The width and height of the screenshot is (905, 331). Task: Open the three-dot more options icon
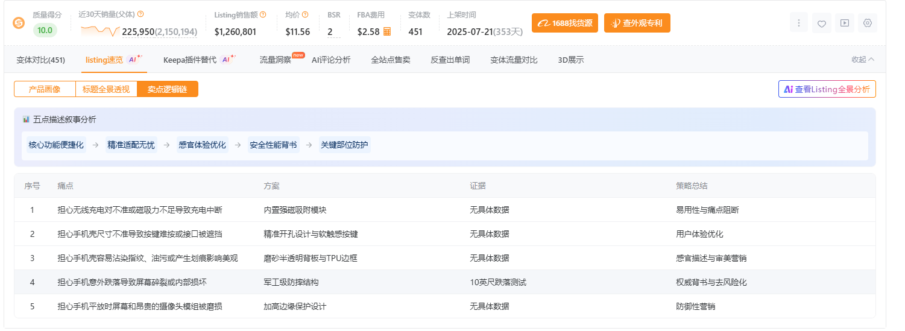coord(799,23)
